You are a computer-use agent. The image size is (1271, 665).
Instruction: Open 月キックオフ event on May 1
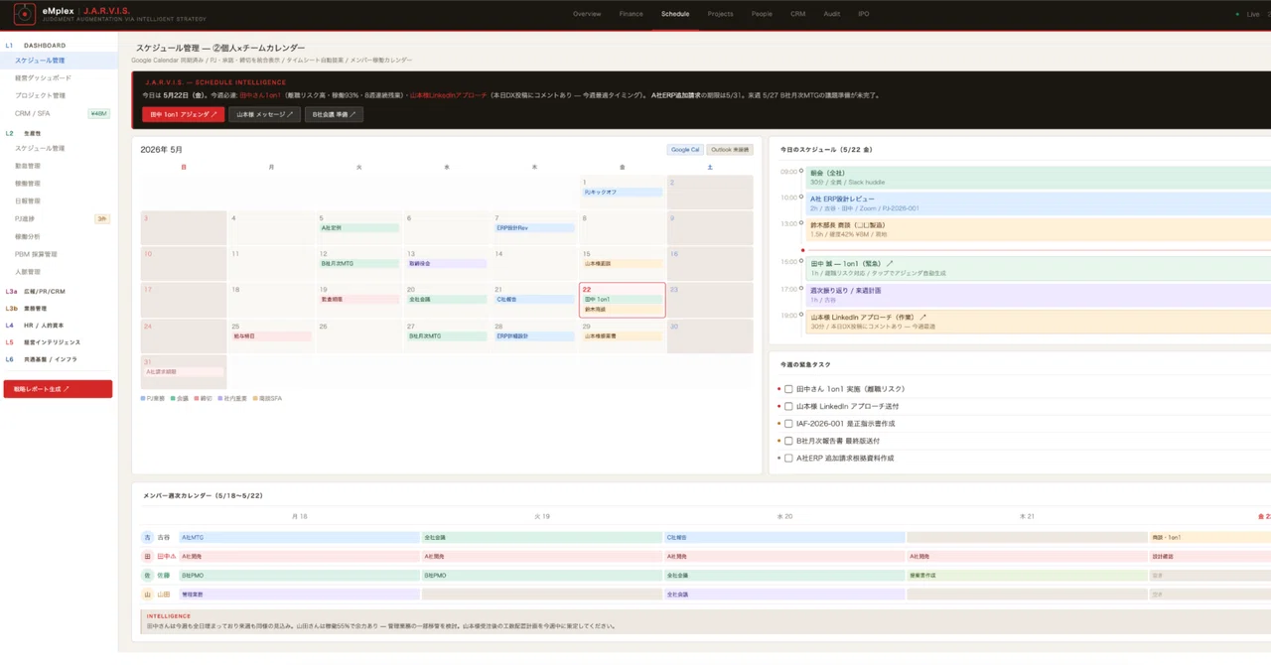click(x=623, y=192)
